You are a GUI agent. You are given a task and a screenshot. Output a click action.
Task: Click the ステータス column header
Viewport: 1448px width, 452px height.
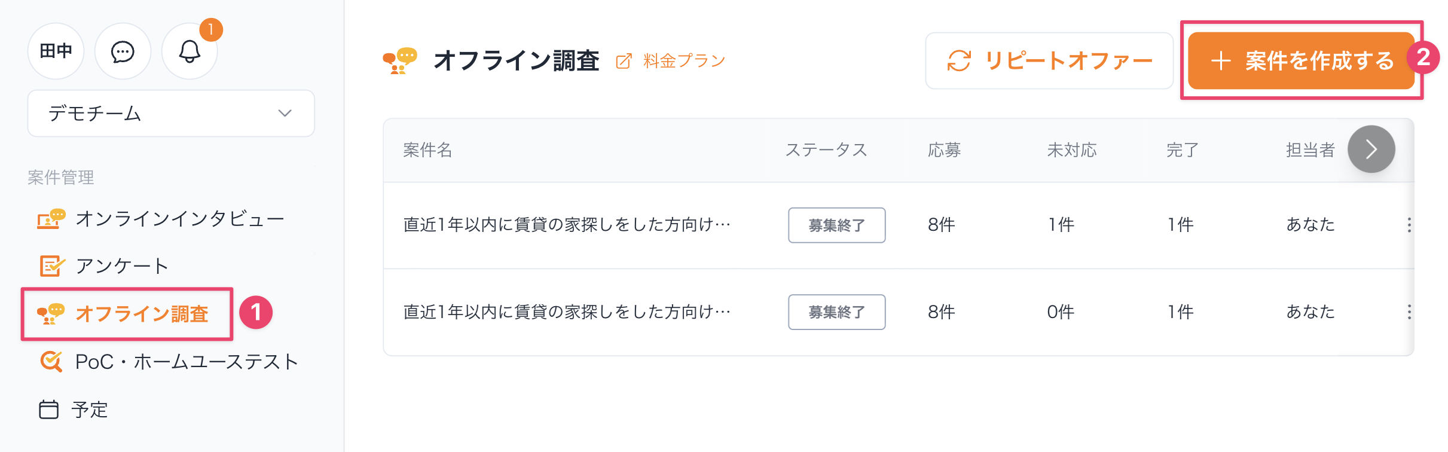click(826, 150)
